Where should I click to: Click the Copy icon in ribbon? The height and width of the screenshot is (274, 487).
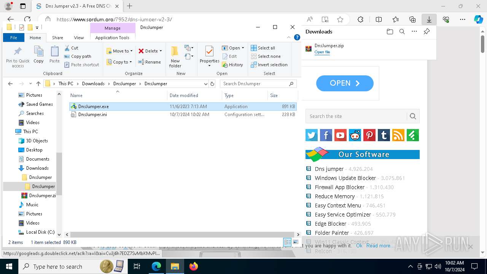pos(38,54)
